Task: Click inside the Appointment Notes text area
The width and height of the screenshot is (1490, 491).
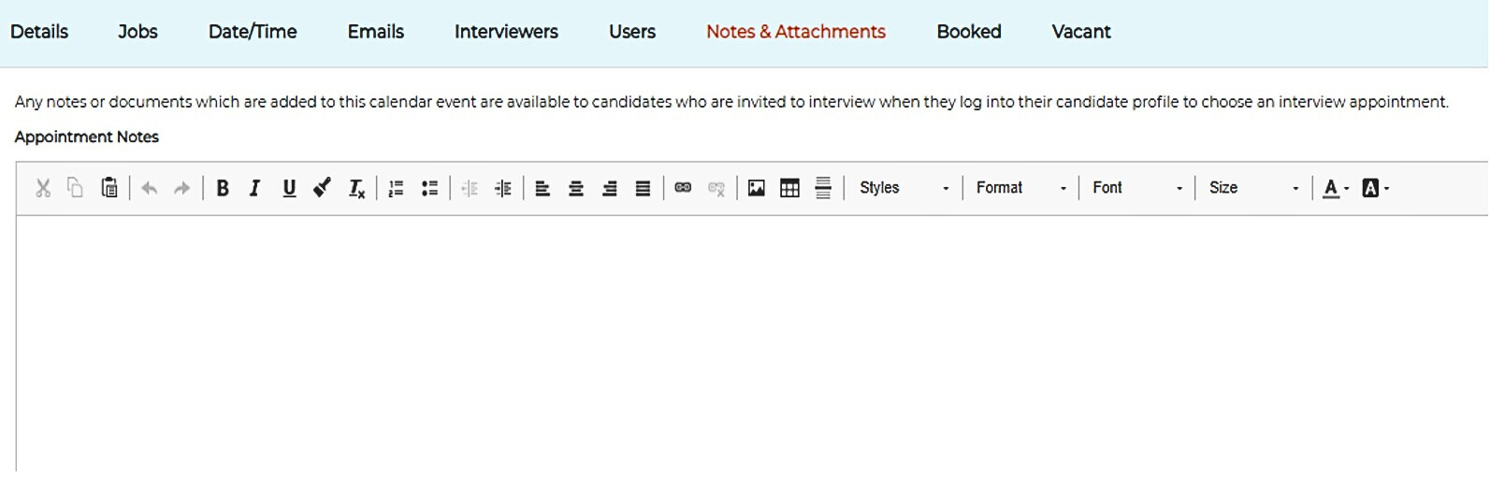Action: 752,344
